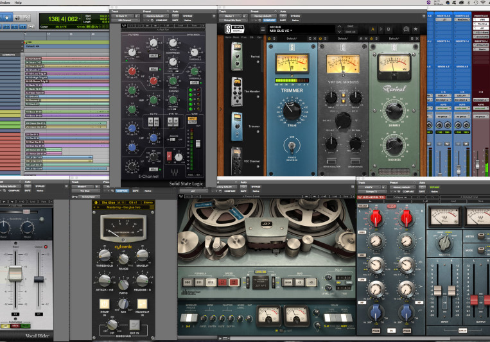
Task: Open the EQ tab in Slate module browser
Action: point(252,37)
